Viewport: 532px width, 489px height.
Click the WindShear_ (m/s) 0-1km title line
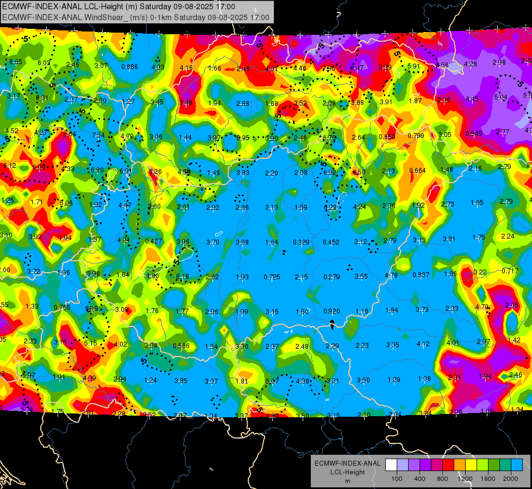click(136, 17)
